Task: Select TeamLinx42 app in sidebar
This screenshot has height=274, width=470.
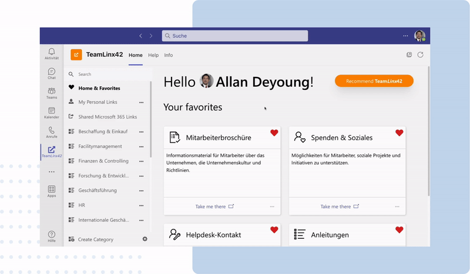Action: 52,152
